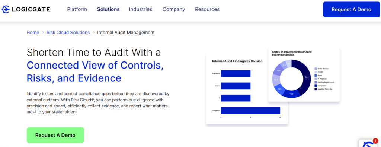Image resolution: width=381 pixels, height=147 pixels.
Task: Open the Platform menu
Action: pos(77,9)
